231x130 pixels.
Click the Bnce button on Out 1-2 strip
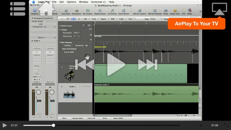(52, 117)
